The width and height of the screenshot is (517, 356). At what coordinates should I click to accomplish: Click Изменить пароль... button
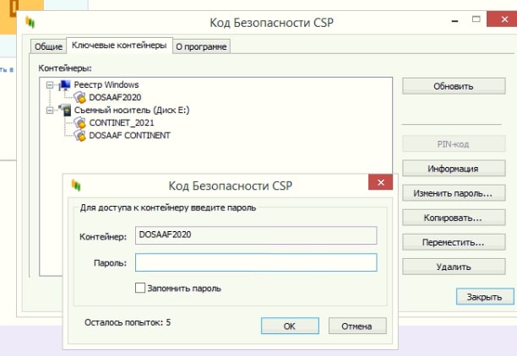[454, 193]
